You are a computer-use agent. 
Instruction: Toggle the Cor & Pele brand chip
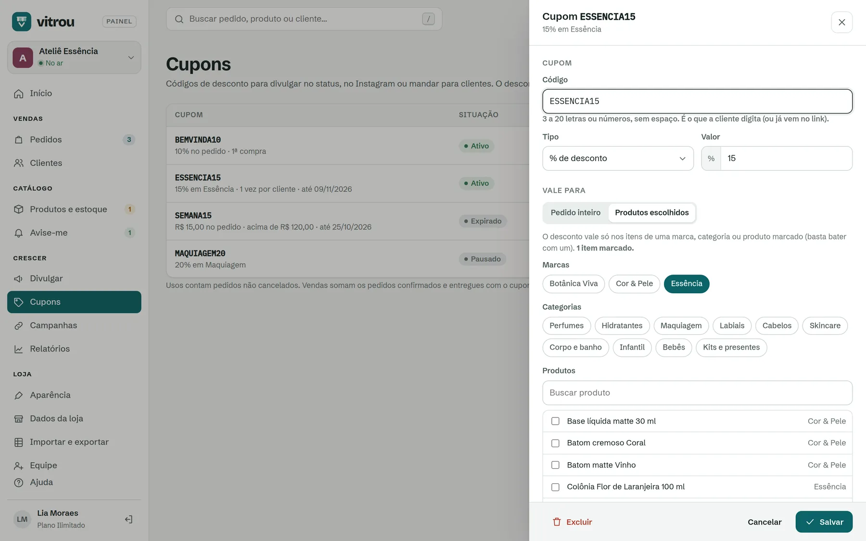coord(634,284)
